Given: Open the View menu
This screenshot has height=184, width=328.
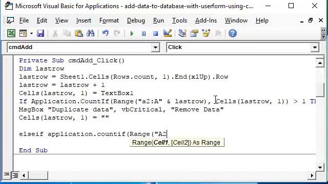Looking at the screenshot, I should tap(61, 20).
